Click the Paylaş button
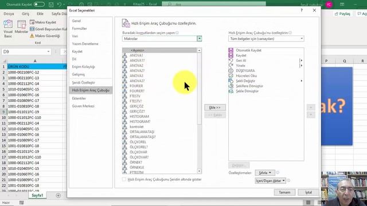The image size is (367, 206). (342, 14)
